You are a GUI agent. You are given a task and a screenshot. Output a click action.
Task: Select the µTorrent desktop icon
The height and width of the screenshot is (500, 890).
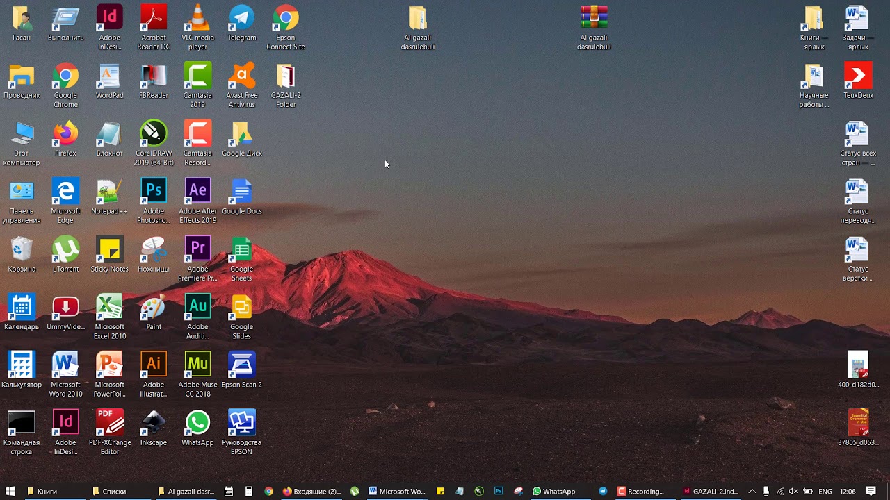point(66,255)
